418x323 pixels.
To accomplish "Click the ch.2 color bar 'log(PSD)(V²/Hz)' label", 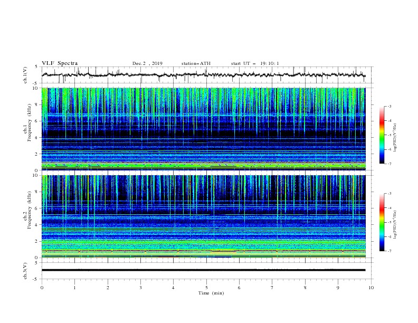I will [x=395, y=225].
